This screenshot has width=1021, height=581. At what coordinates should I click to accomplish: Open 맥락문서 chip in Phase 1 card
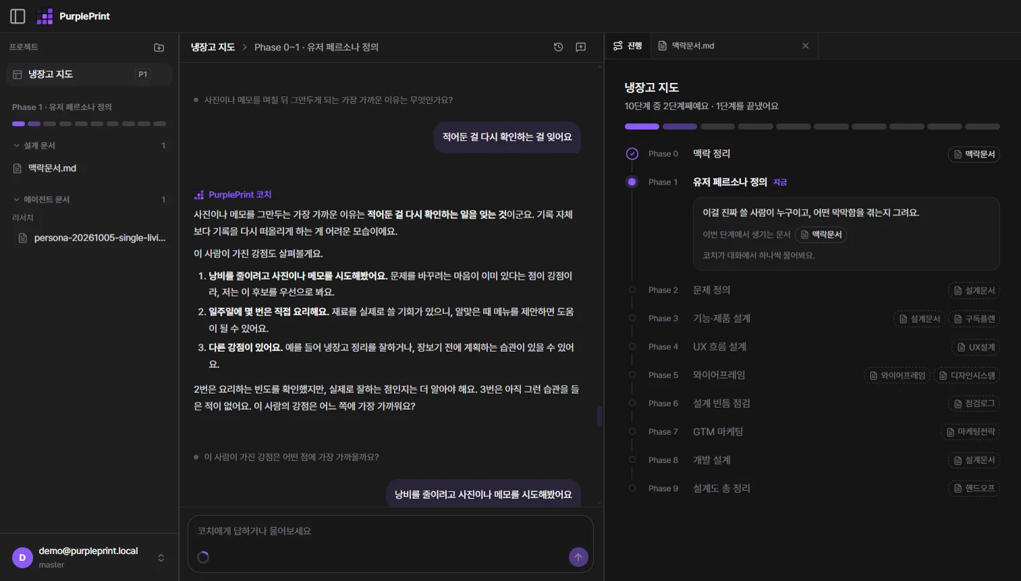821,235
